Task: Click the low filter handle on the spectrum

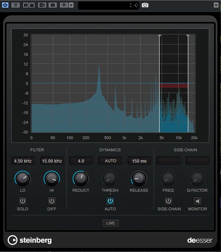Action: 159,36
